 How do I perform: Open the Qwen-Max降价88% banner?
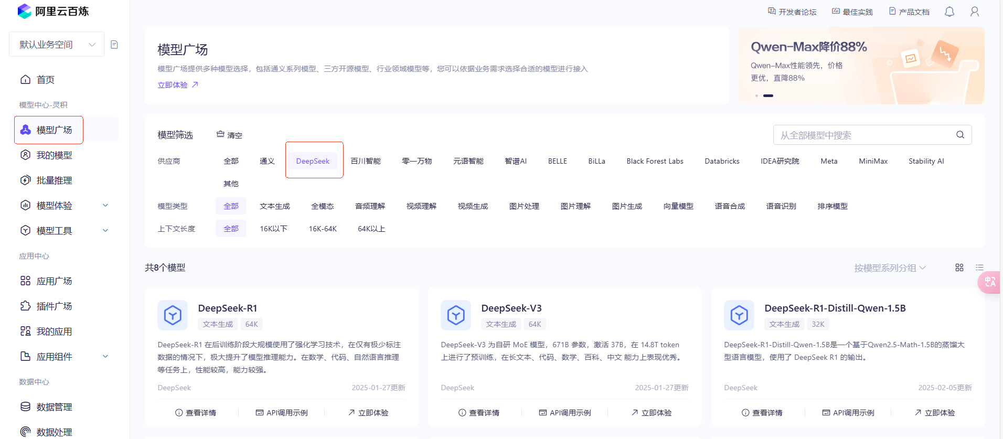point(861,66)
